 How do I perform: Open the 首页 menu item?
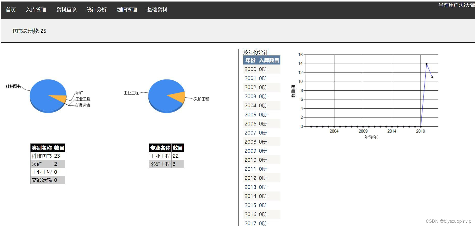pos(11,10)
